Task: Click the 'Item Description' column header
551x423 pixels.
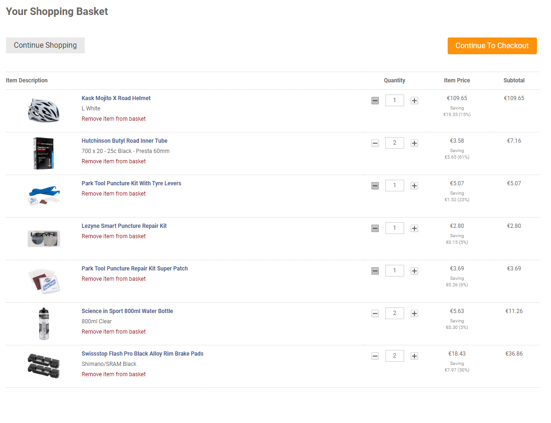Action: click(27, 80)
